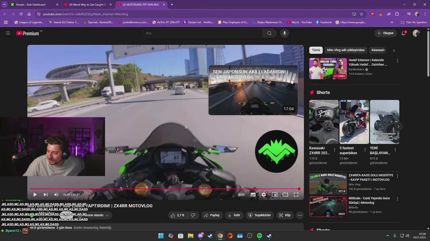Toggle autoplay switch in player

click(x=242, y=194)
